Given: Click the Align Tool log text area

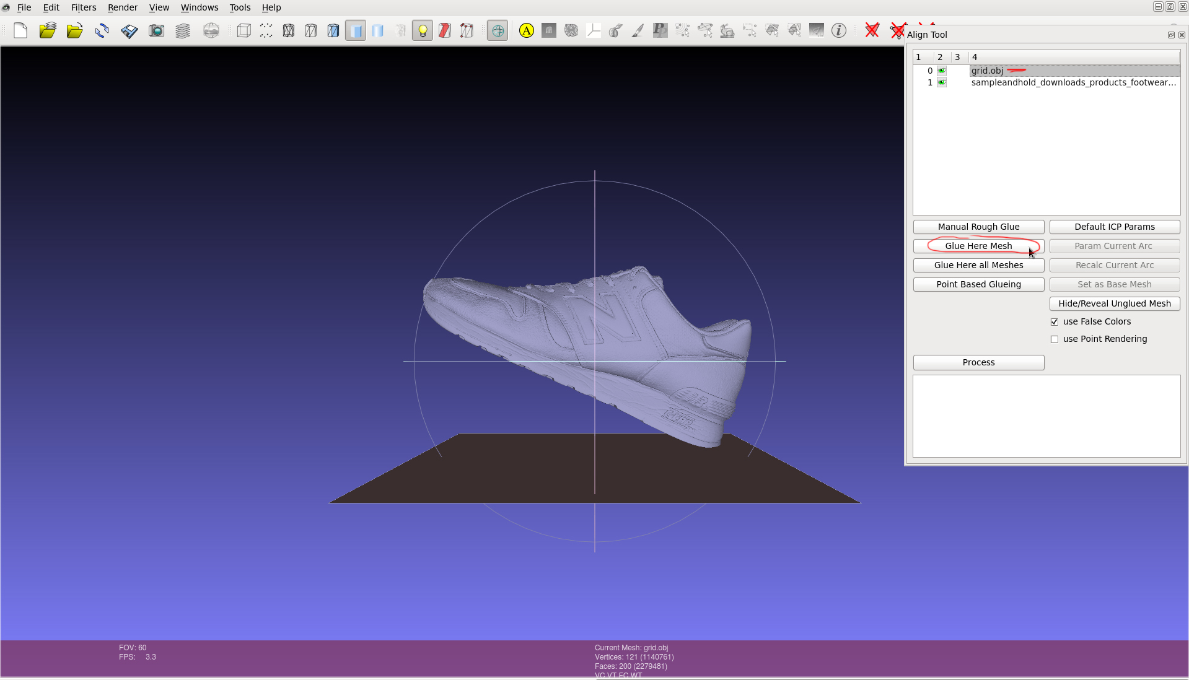Looking at the screenshot, I should [1046, 416].
